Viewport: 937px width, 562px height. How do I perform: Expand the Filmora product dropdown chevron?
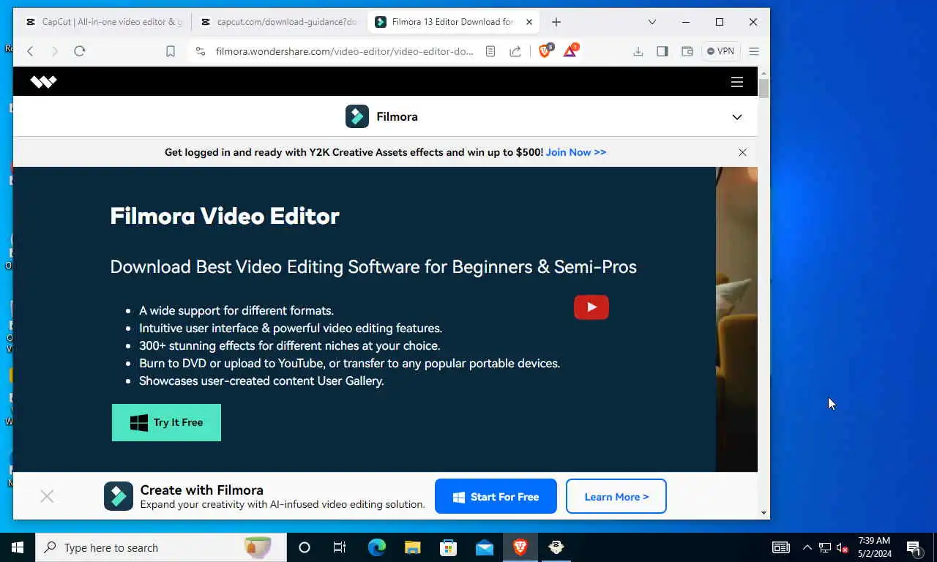(x=737, y=117)
